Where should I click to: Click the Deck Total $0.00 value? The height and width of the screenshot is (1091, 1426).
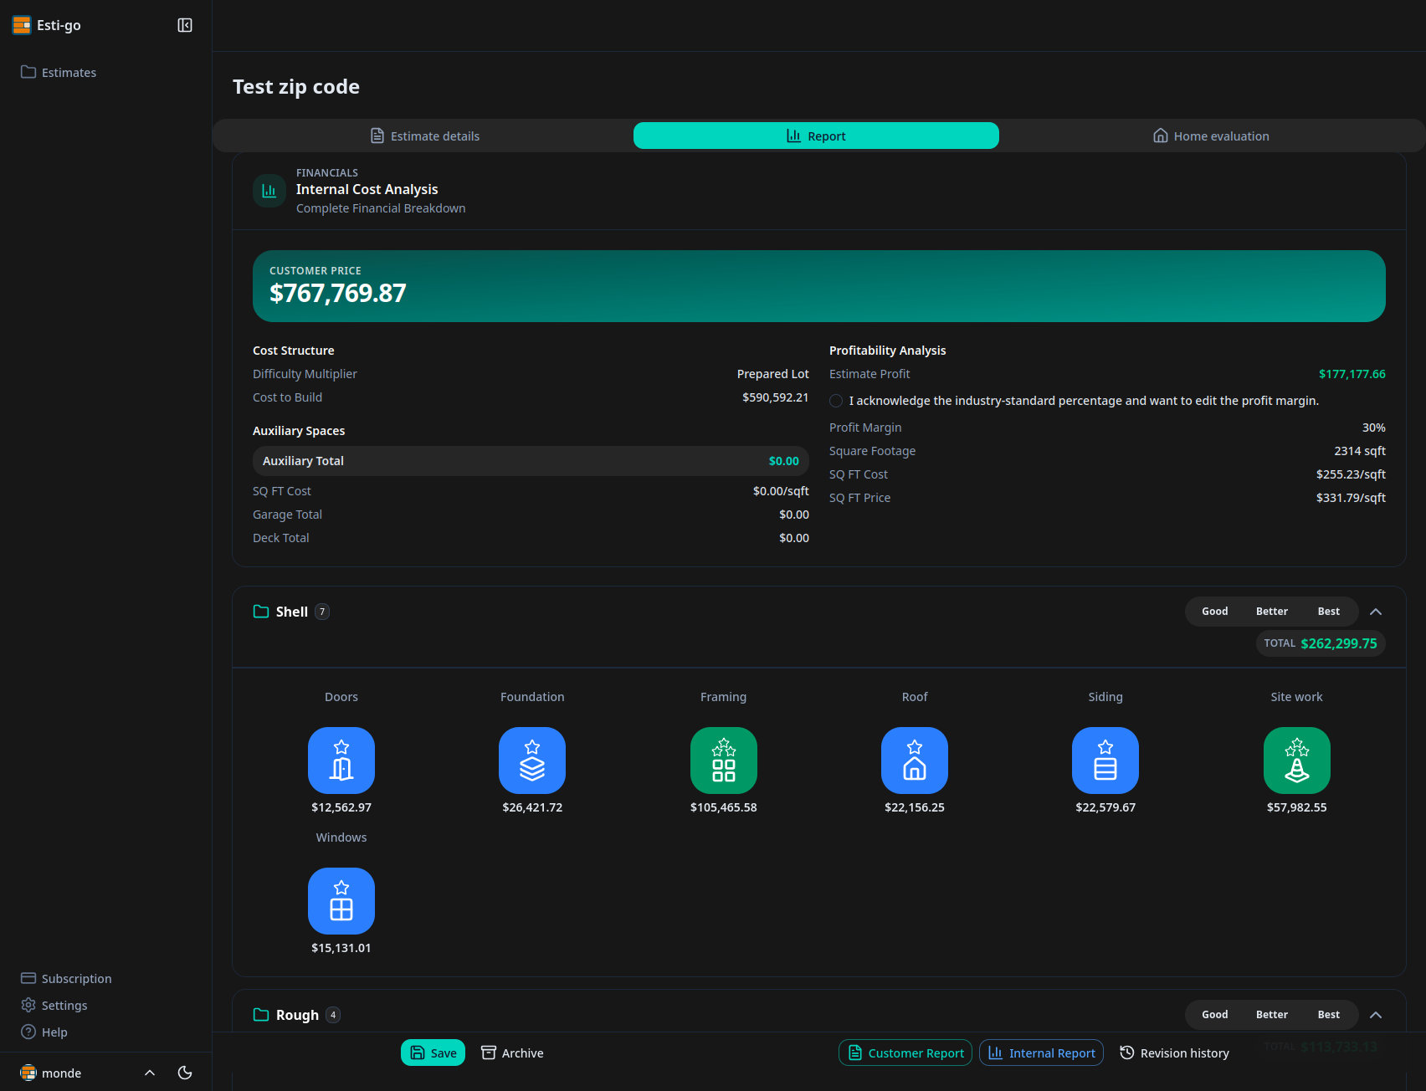click(x=794, y=538)
